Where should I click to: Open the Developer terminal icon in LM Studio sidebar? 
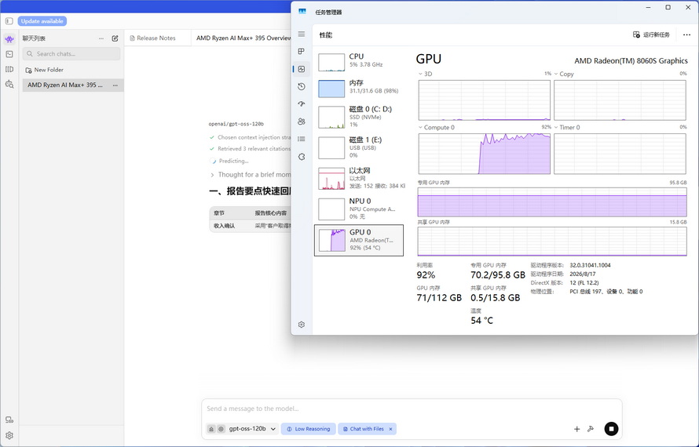pyautogui.click(x=9, y=54)
